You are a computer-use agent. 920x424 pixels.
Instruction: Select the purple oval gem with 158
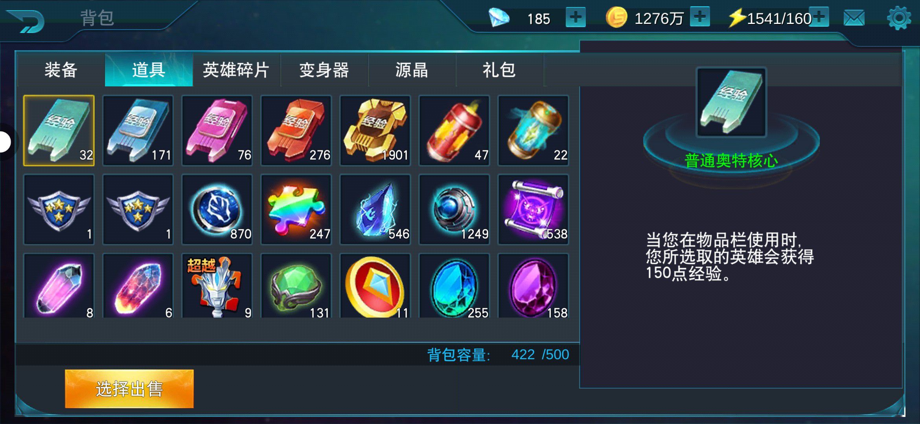(533, 286)
